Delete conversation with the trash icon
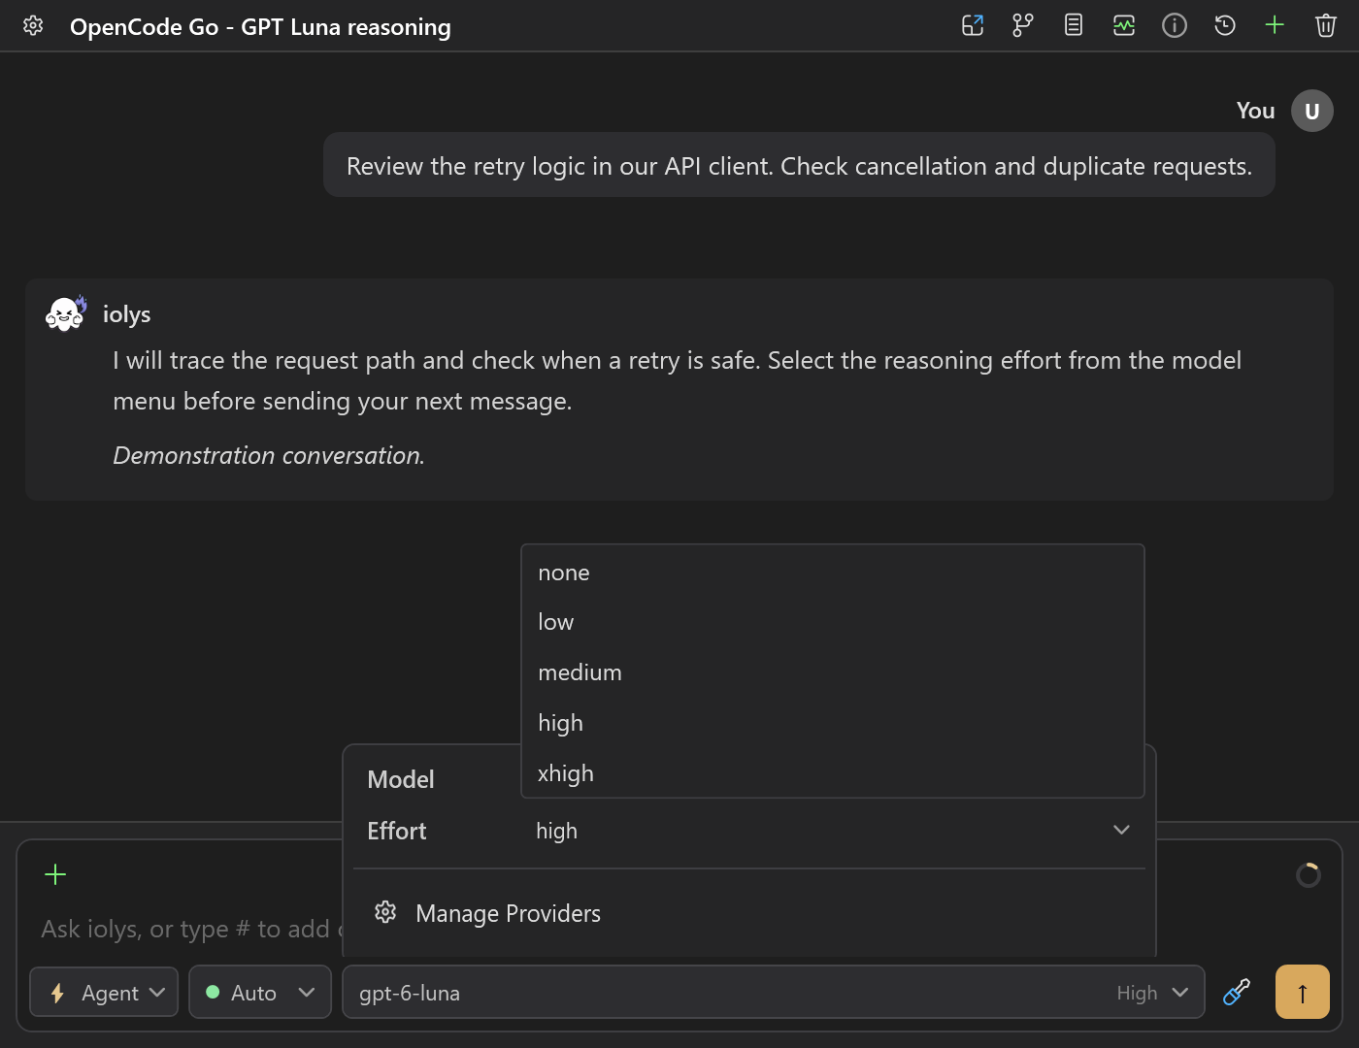 click(x=1326, y=26)
